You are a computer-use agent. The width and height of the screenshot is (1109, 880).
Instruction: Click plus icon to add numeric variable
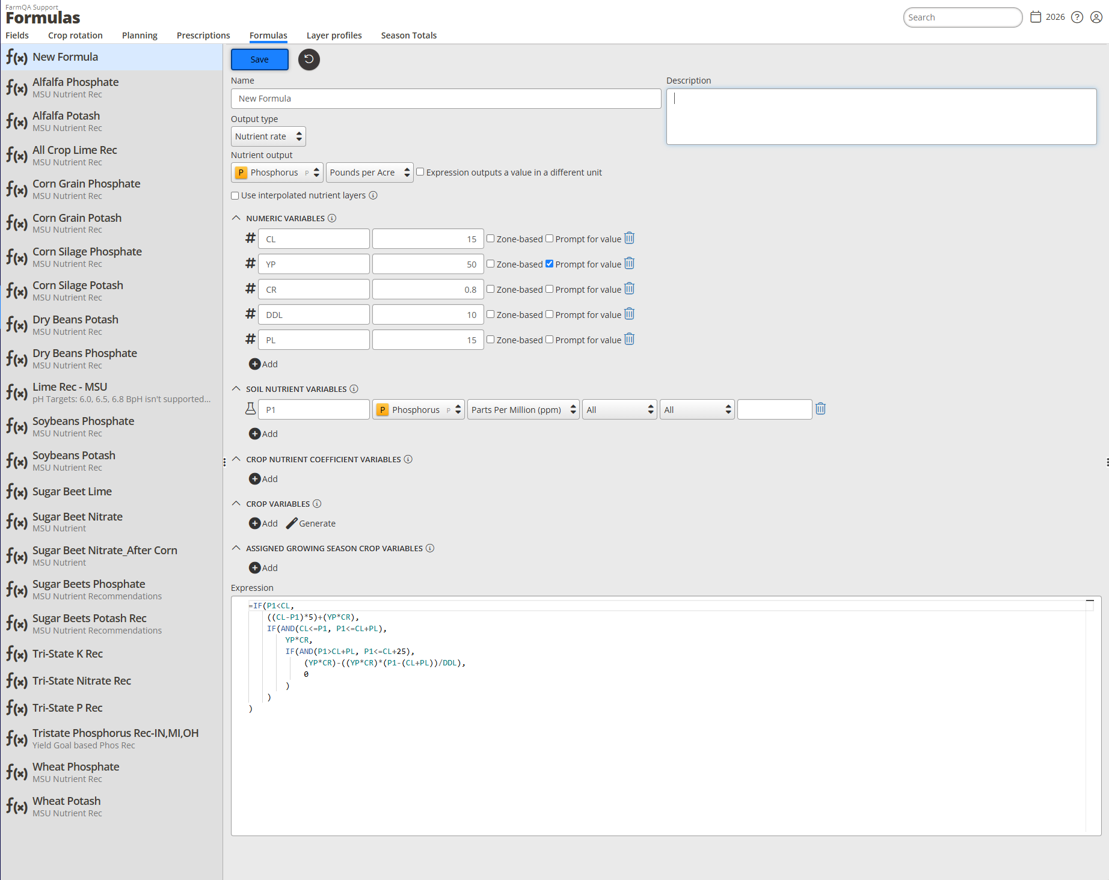255,364
